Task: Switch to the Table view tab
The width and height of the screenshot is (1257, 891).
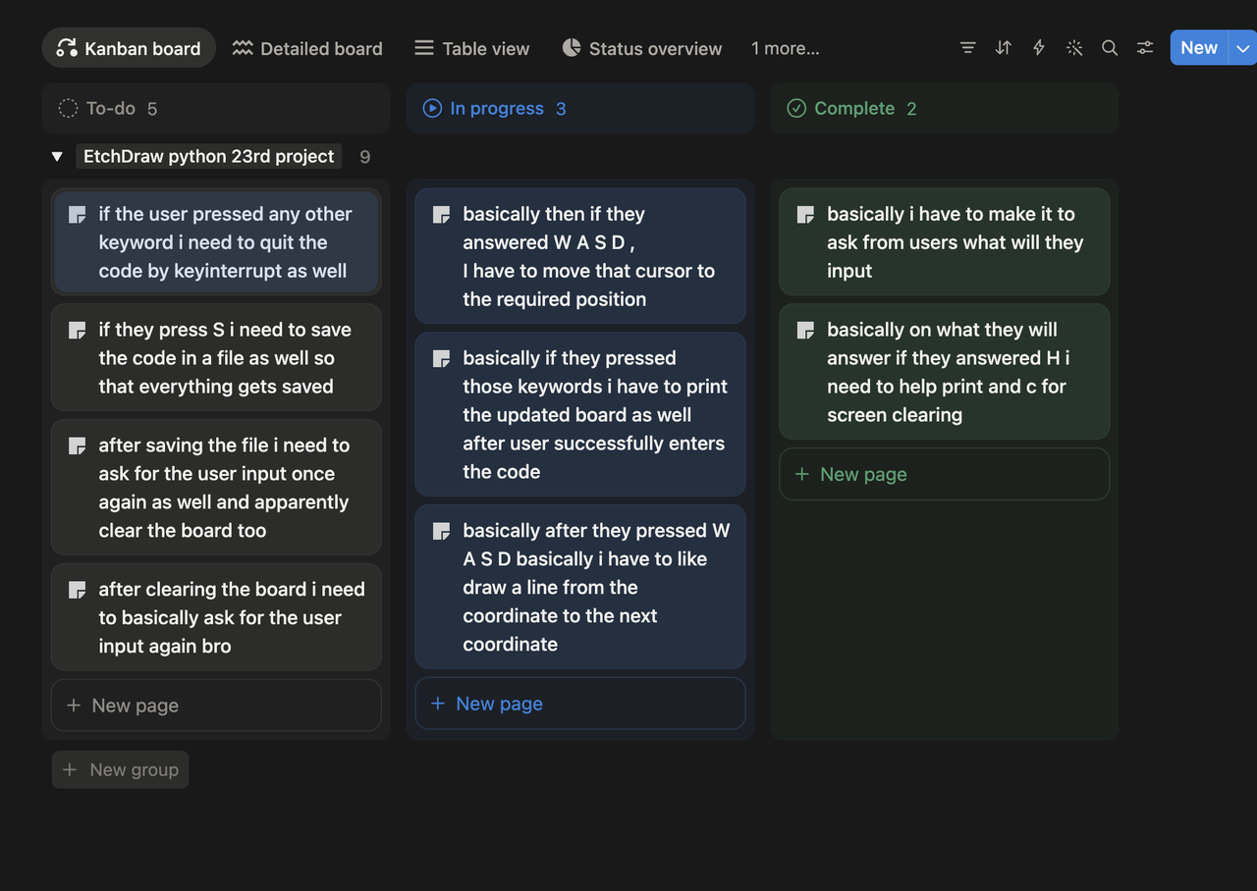Action: pos(472,48)
